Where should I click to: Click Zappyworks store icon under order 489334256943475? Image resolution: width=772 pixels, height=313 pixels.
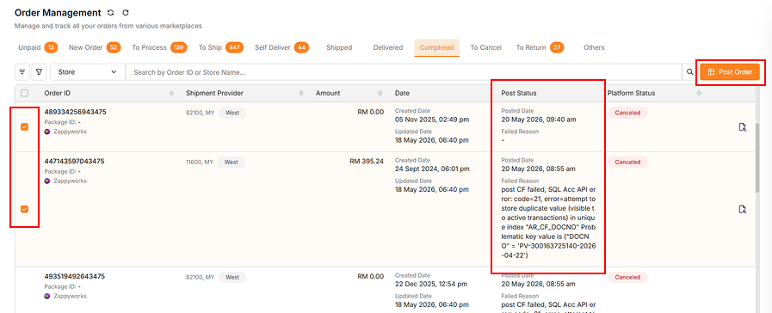click(47, 132)
